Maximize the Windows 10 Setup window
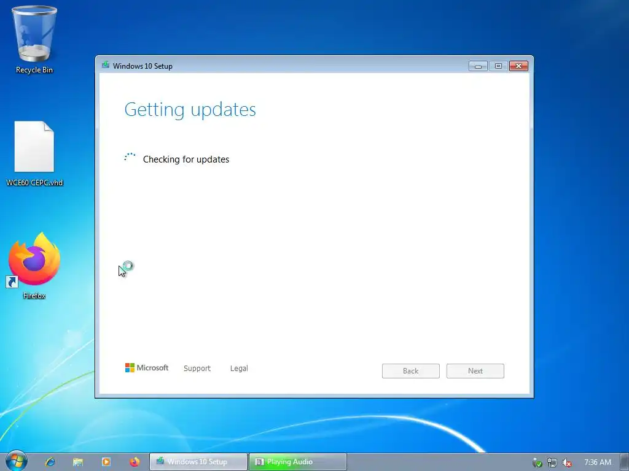Screen dimensions: 629x471 point(498,66)
